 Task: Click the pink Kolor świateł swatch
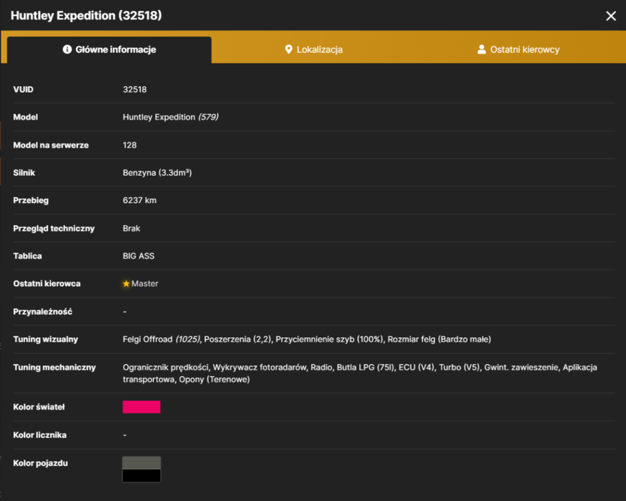tap(141, 407)
